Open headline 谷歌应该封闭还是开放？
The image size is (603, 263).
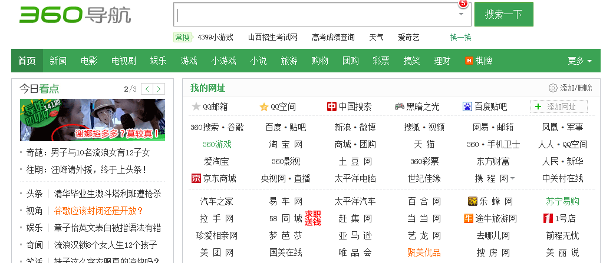pos(98,211)
